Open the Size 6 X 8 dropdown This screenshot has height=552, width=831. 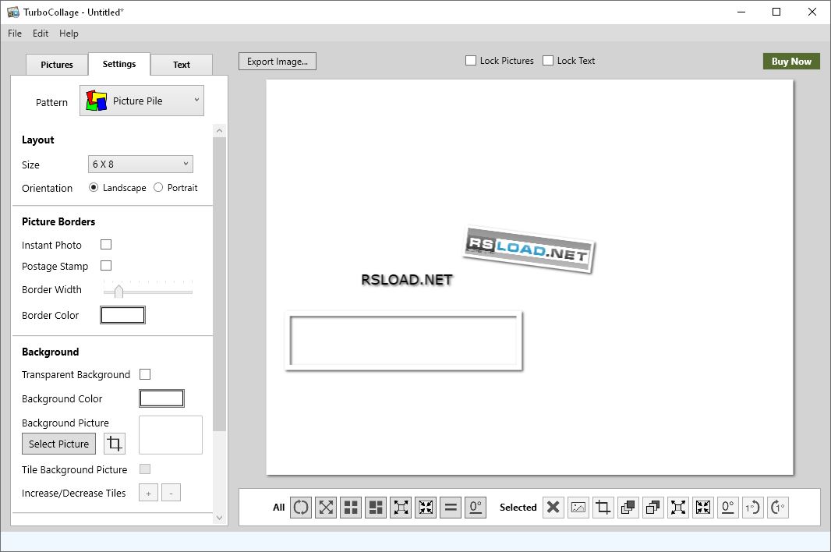point(140,164)
